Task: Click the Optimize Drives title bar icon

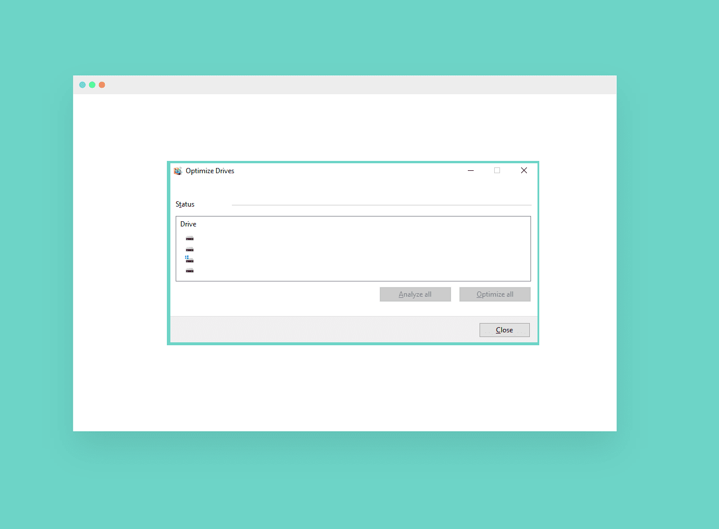Action: [x=178, y=171]
